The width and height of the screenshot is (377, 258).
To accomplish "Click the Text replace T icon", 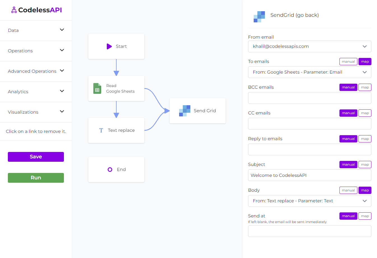I will 101,130.
